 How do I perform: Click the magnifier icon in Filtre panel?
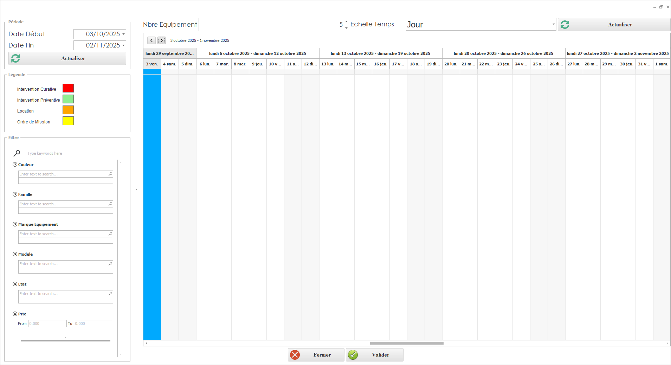pyautogui.click(x=17, y=153)
